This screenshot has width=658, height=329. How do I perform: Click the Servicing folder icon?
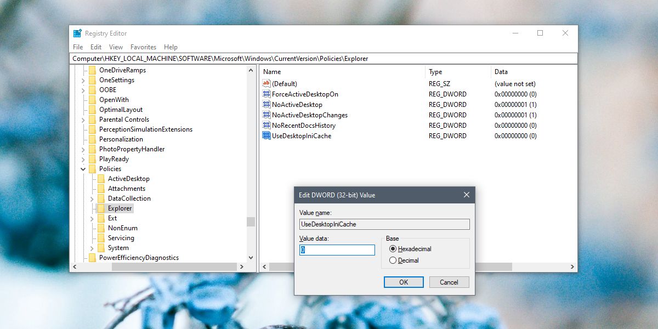(x=101, y=238)
